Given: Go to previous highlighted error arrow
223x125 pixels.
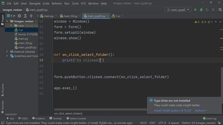Looking at the screenshot, I should tap(216, 22).
